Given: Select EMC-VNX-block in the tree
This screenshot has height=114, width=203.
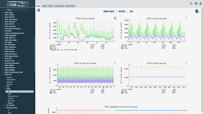Looking at the screenshot, I should [x=11, y=20].
